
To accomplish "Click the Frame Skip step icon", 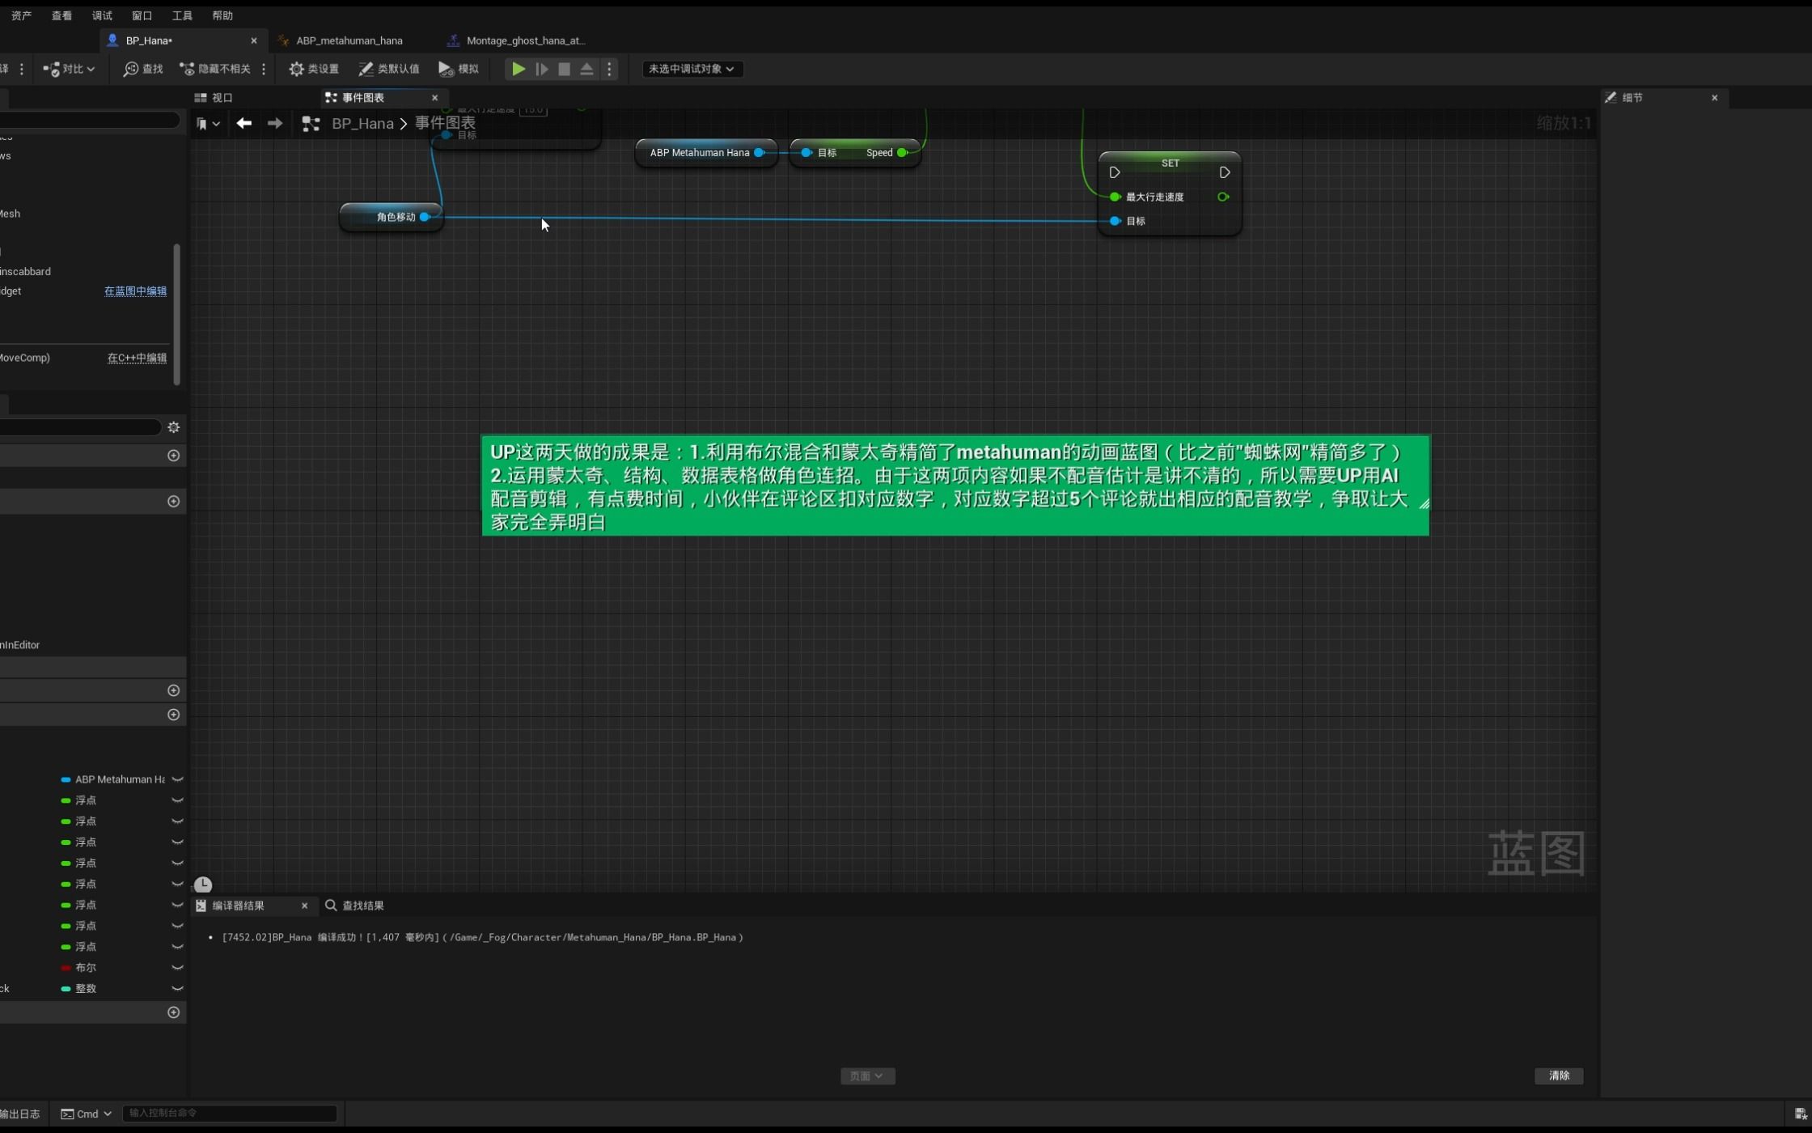I will click(x=542, y=69).
